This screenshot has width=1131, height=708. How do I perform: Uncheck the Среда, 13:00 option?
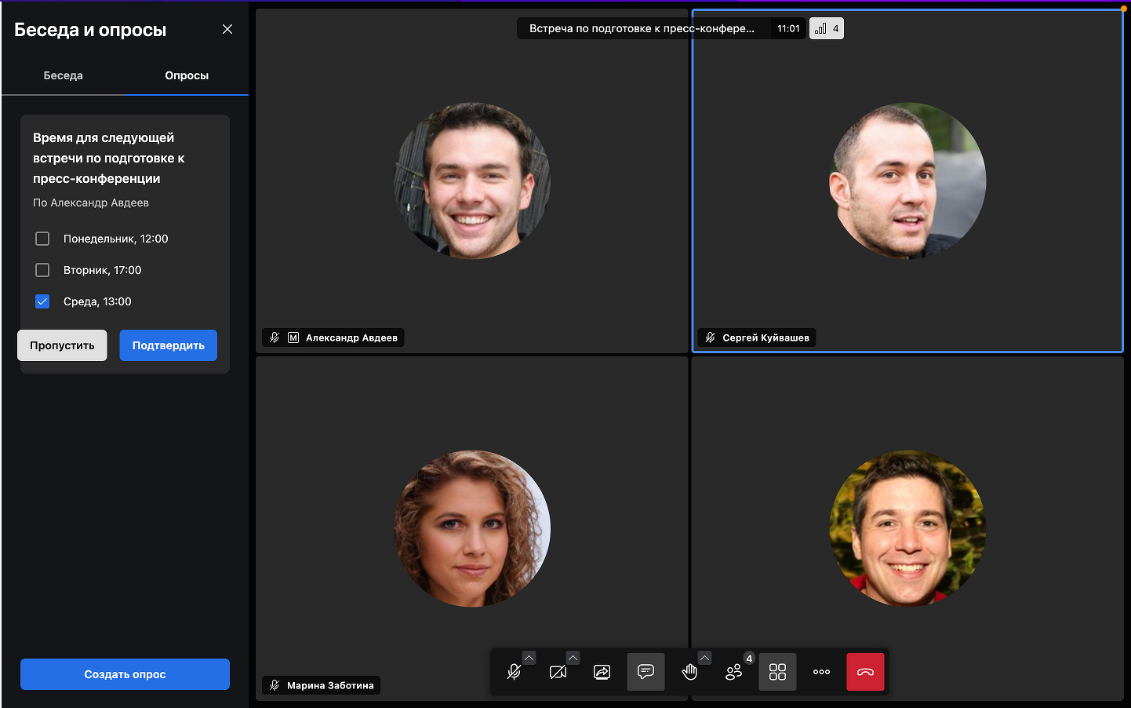click(x=42, y=301)
